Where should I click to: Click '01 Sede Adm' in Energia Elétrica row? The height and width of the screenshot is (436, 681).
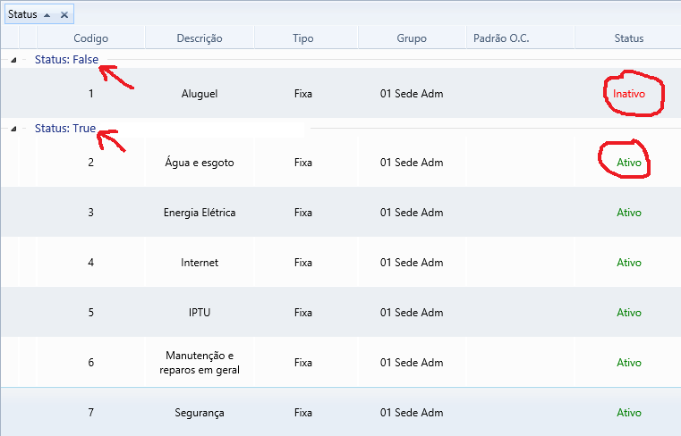[x=412, y=213]
